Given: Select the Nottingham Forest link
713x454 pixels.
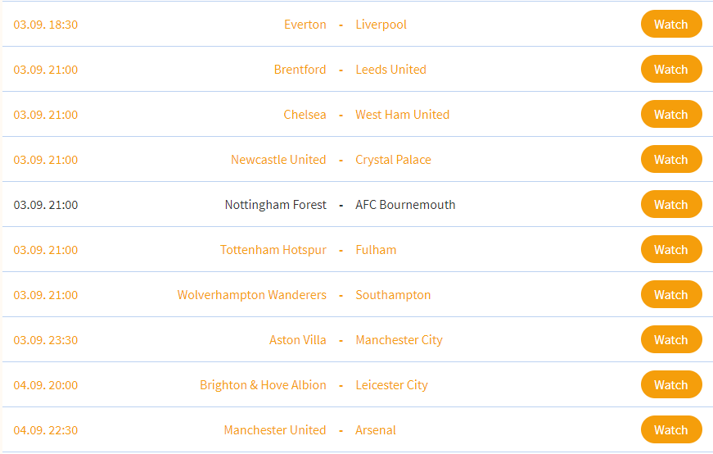Looking at the screenshot, I should pyautogui.click(x=275, y=205).
